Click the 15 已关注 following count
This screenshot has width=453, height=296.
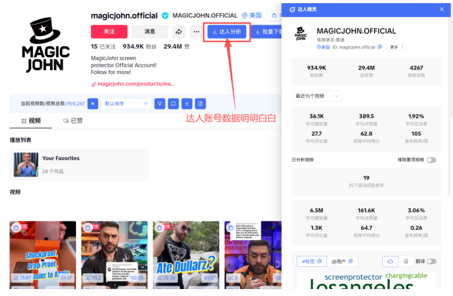tap(103, 47)
